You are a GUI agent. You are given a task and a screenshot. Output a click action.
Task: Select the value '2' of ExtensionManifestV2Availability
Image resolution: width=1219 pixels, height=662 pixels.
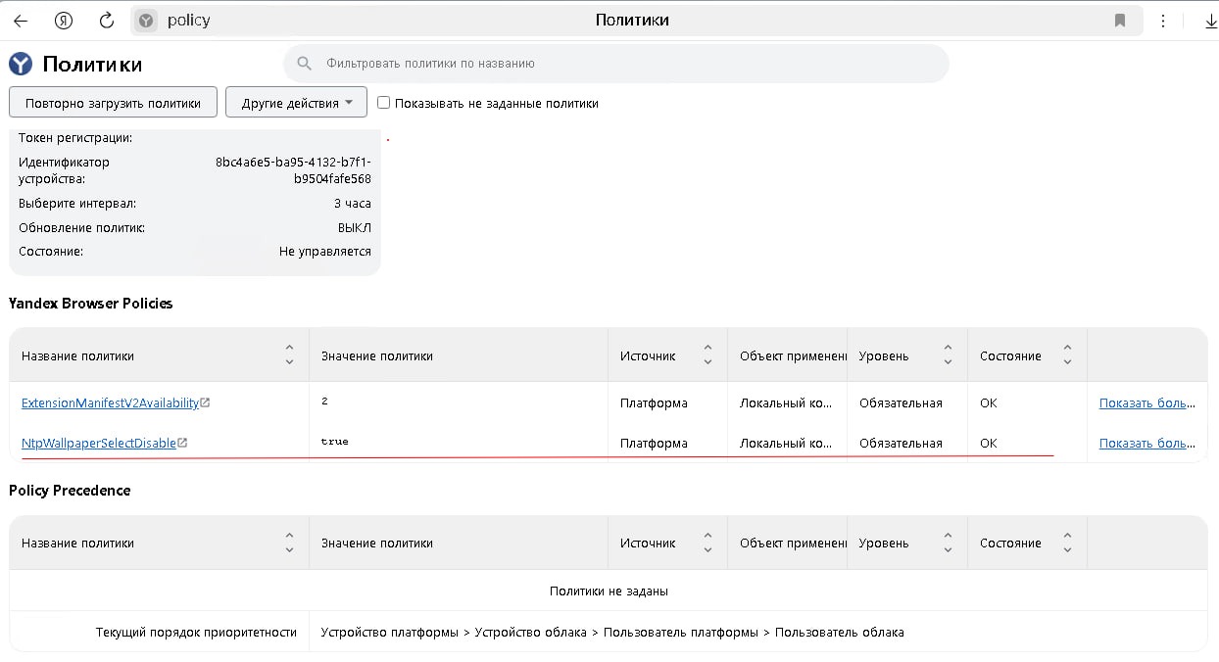pos(324,402)
